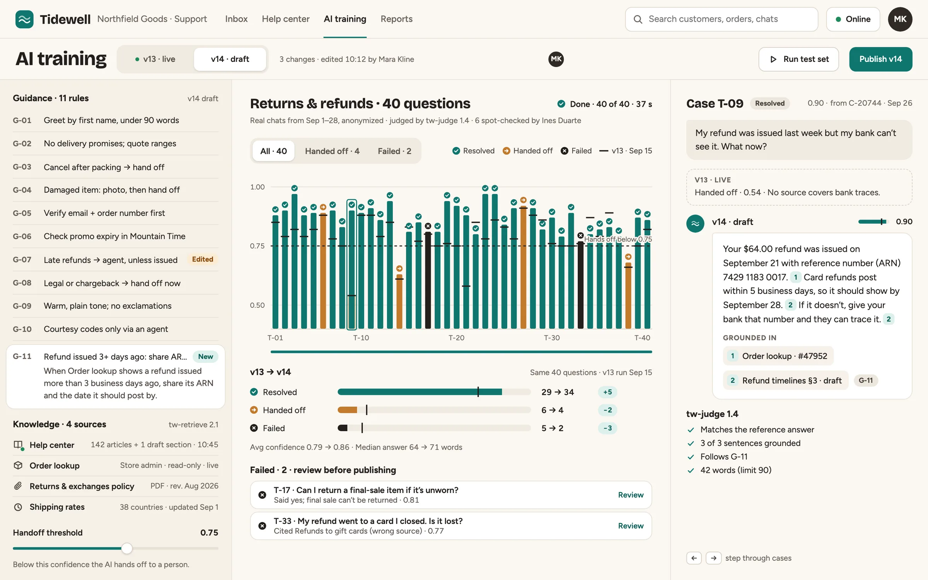Click the failed X icon for T-17

point(262,495)
